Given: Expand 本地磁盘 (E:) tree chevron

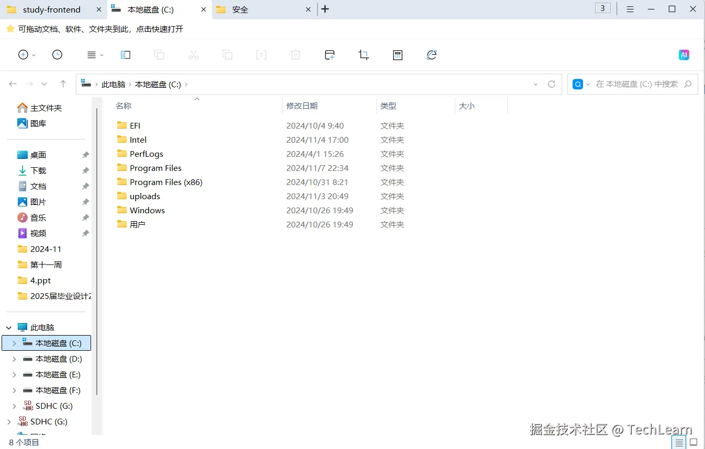Looking at the screenshot, I should click(14, 375).
